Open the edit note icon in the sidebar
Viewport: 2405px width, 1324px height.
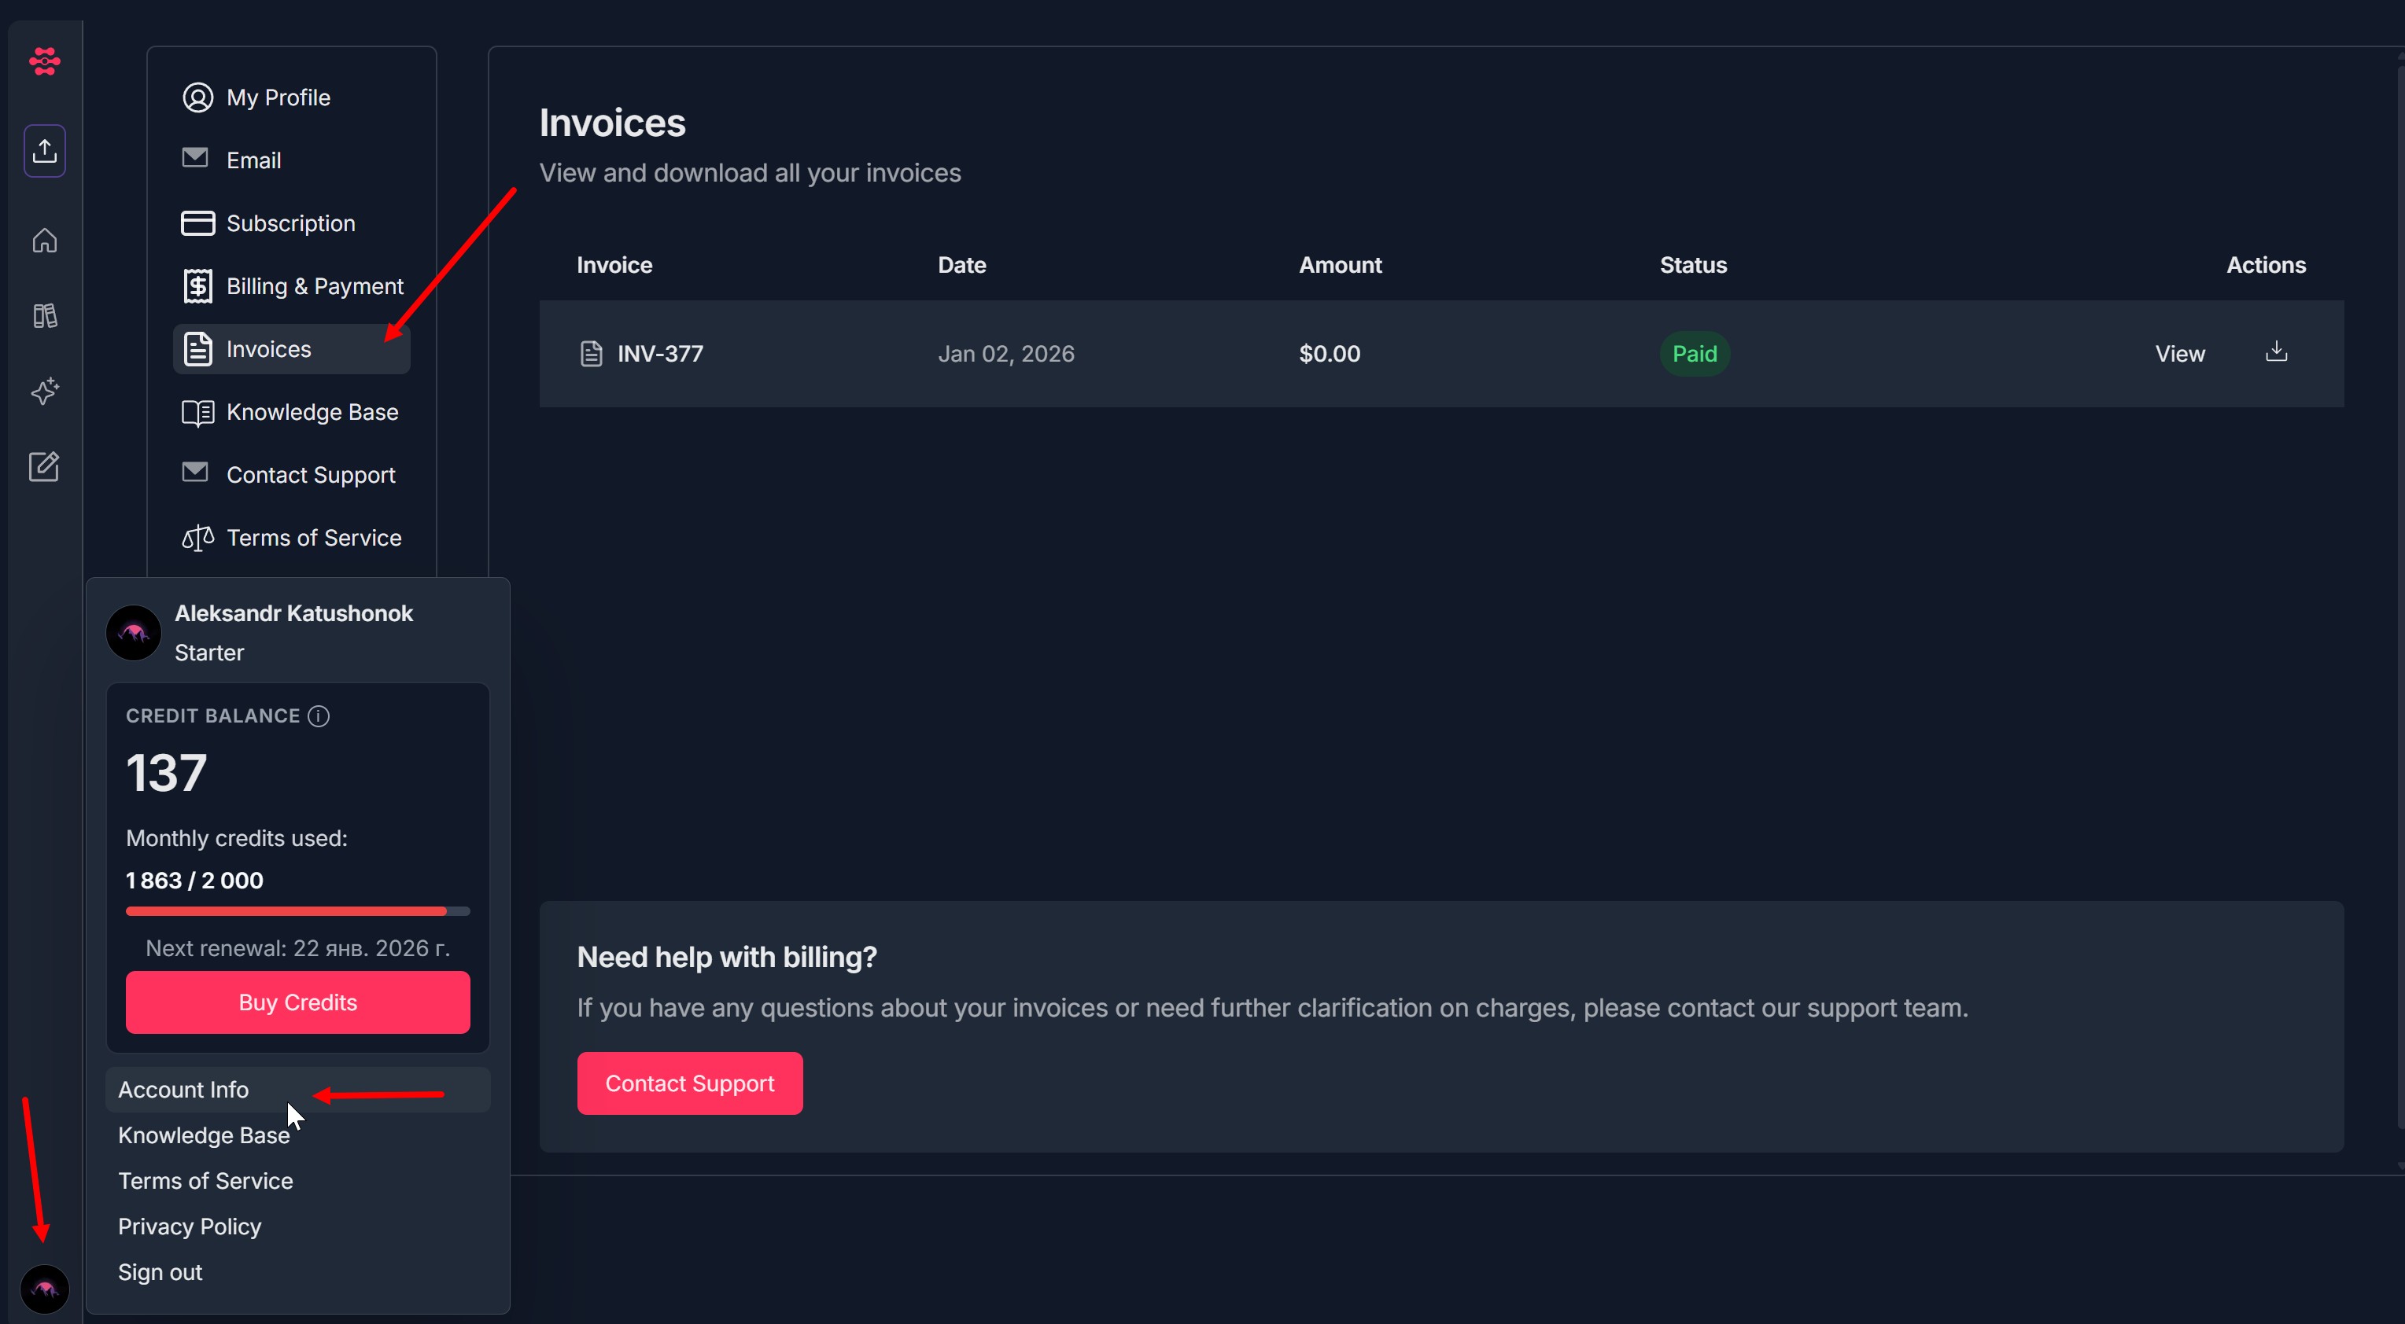click(44, 466)
